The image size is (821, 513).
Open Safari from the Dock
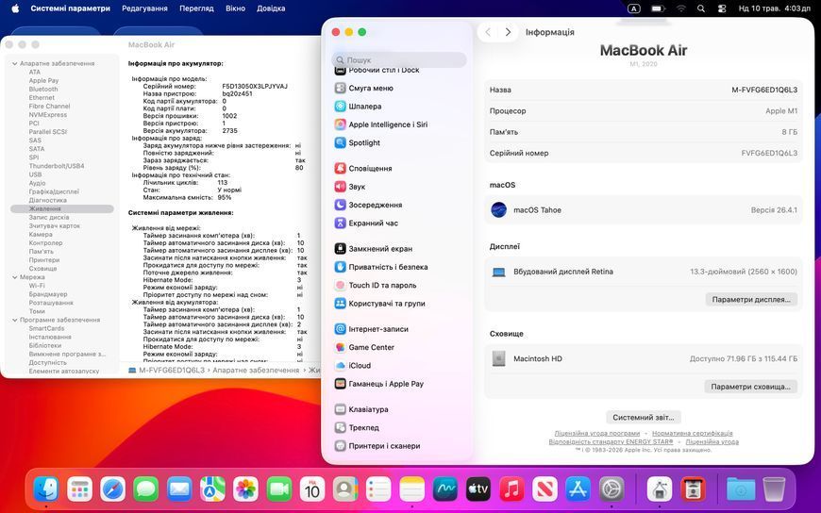[112, 489]
